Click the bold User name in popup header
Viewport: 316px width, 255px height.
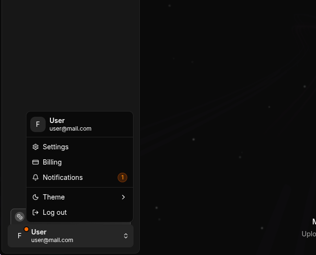(x=57, y=121)
